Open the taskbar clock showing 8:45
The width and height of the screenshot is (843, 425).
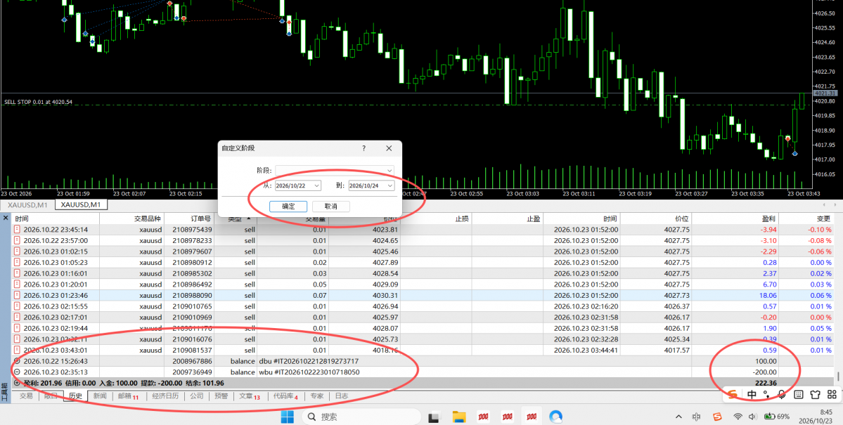click(x=817, y=417)
